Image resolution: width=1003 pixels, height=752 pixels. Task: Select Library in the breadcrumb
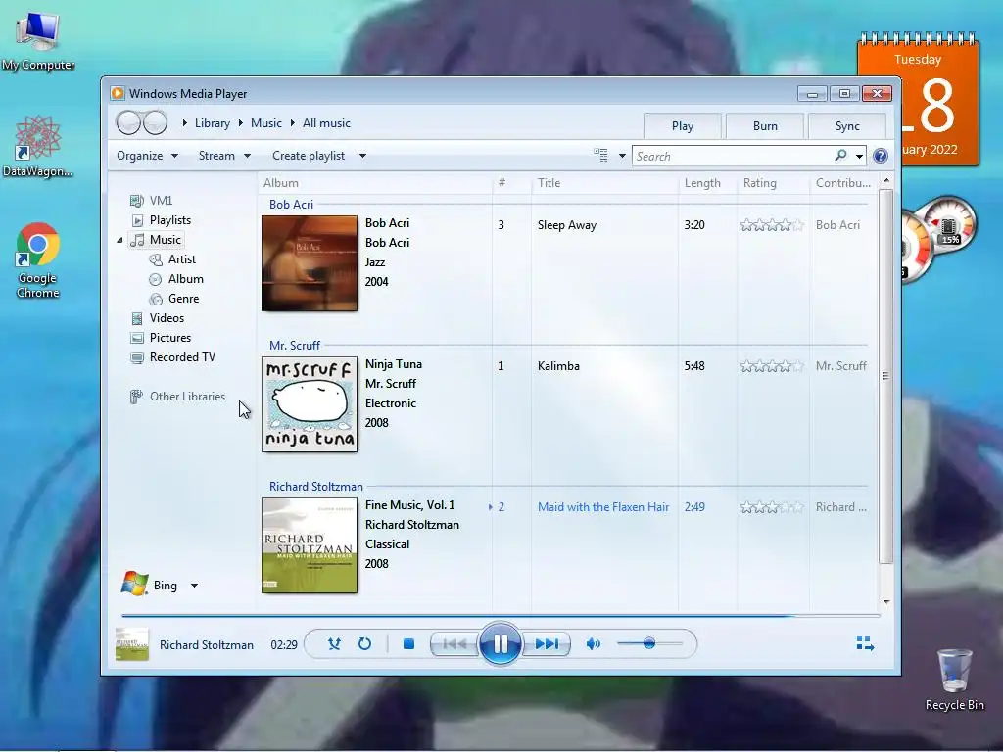coord(213,123)
